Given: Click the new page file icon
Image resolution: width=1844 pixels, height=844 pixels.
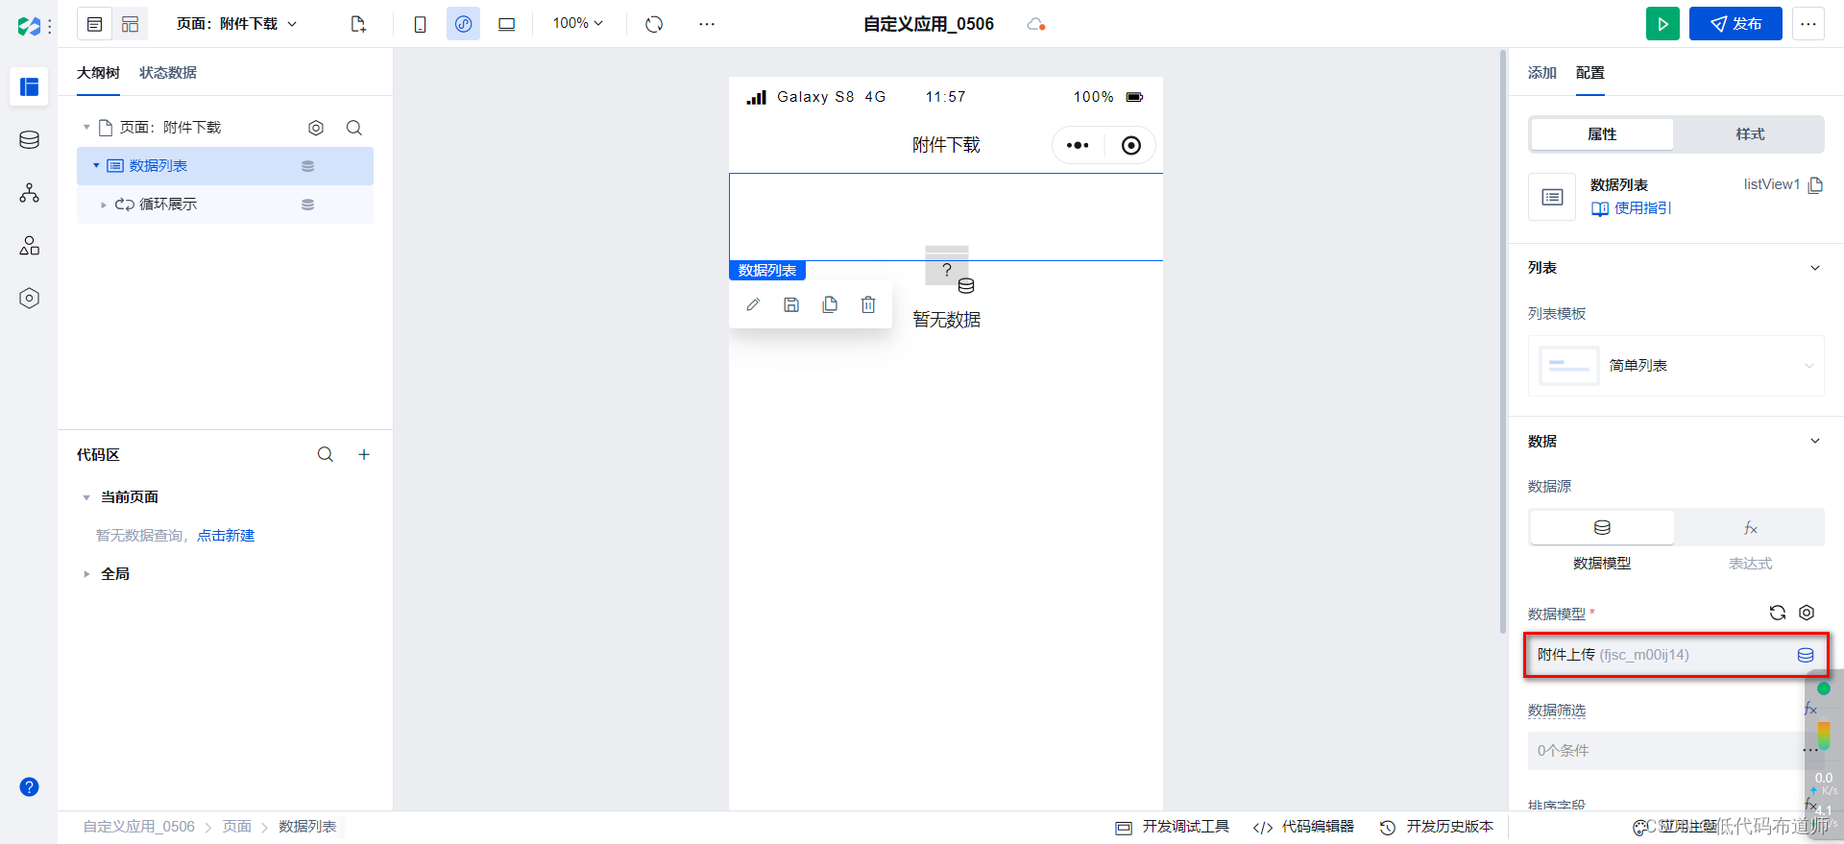Looking at the screenshot, I should [x=358, y=24].
